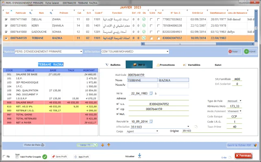Click the Actualiser download arrow icon
The image size is (261, 162).
[139, 155]
